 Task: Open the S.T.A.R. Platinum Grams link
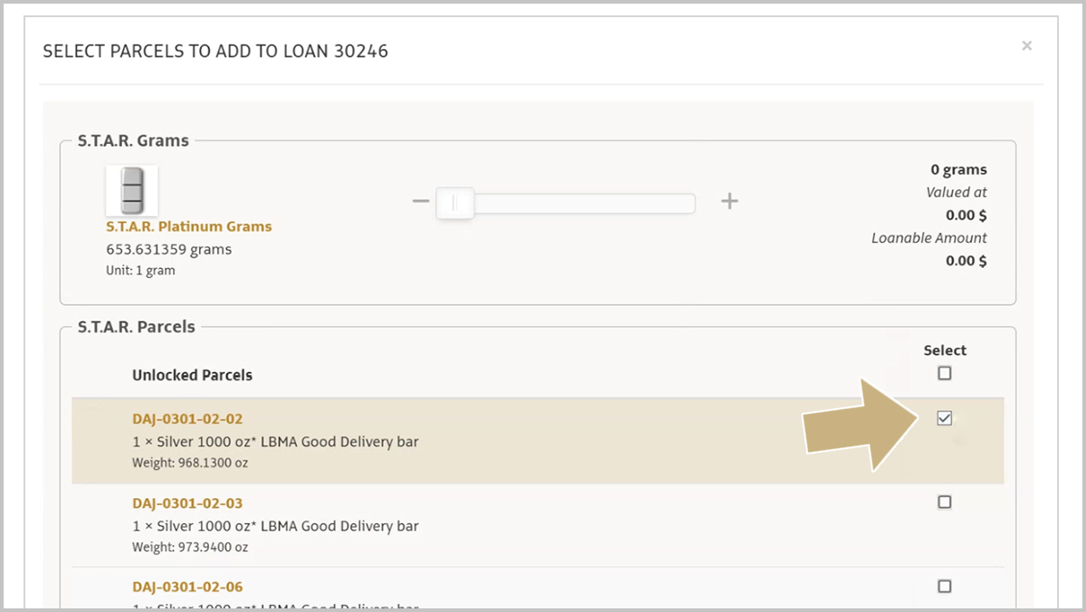188,226
